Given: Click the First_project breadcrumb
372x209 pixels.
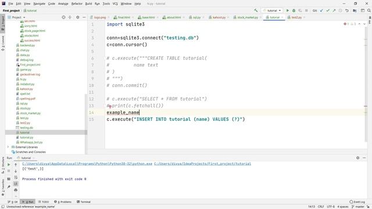Looking at the screenshot, I should (x=11, y=10).
